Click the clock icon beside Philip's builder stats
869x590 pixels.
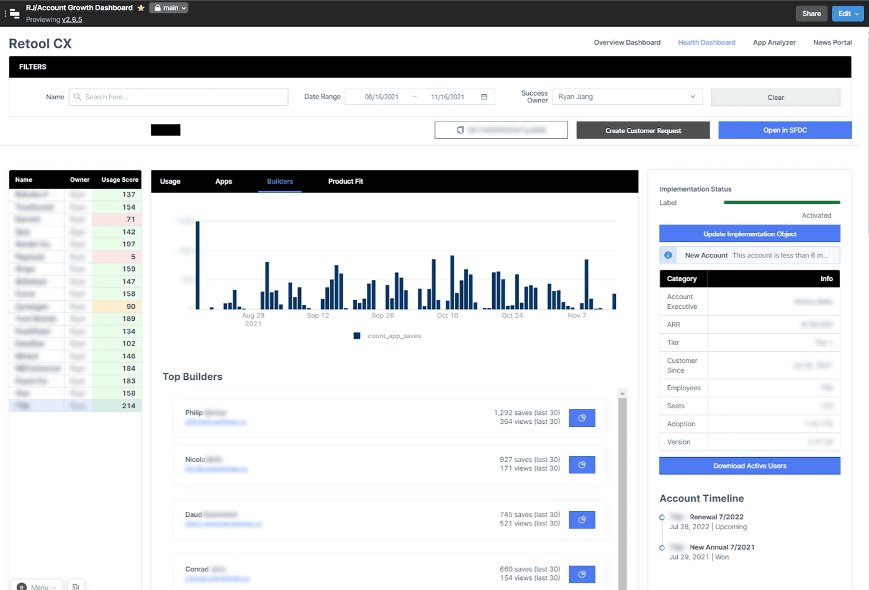pos(582,418)
